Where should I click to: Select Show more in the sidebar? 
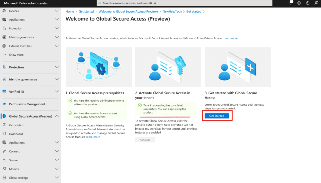pyautogui.click(x=16, y=55)
